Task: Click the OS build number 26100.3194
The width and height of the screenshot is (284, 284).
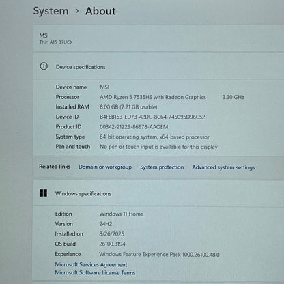Action: [x=112, y=244]
